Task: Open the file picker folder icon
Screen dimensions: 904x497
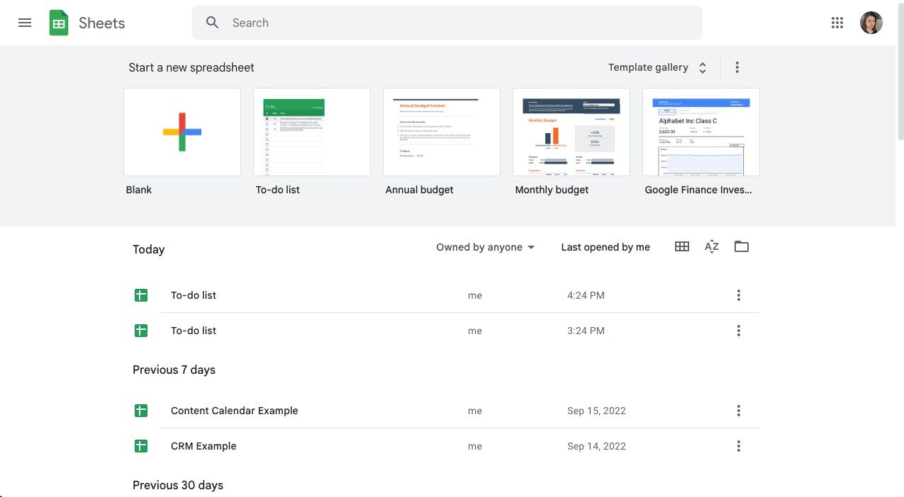Action: pyautogui.click(x=742, y=246)
